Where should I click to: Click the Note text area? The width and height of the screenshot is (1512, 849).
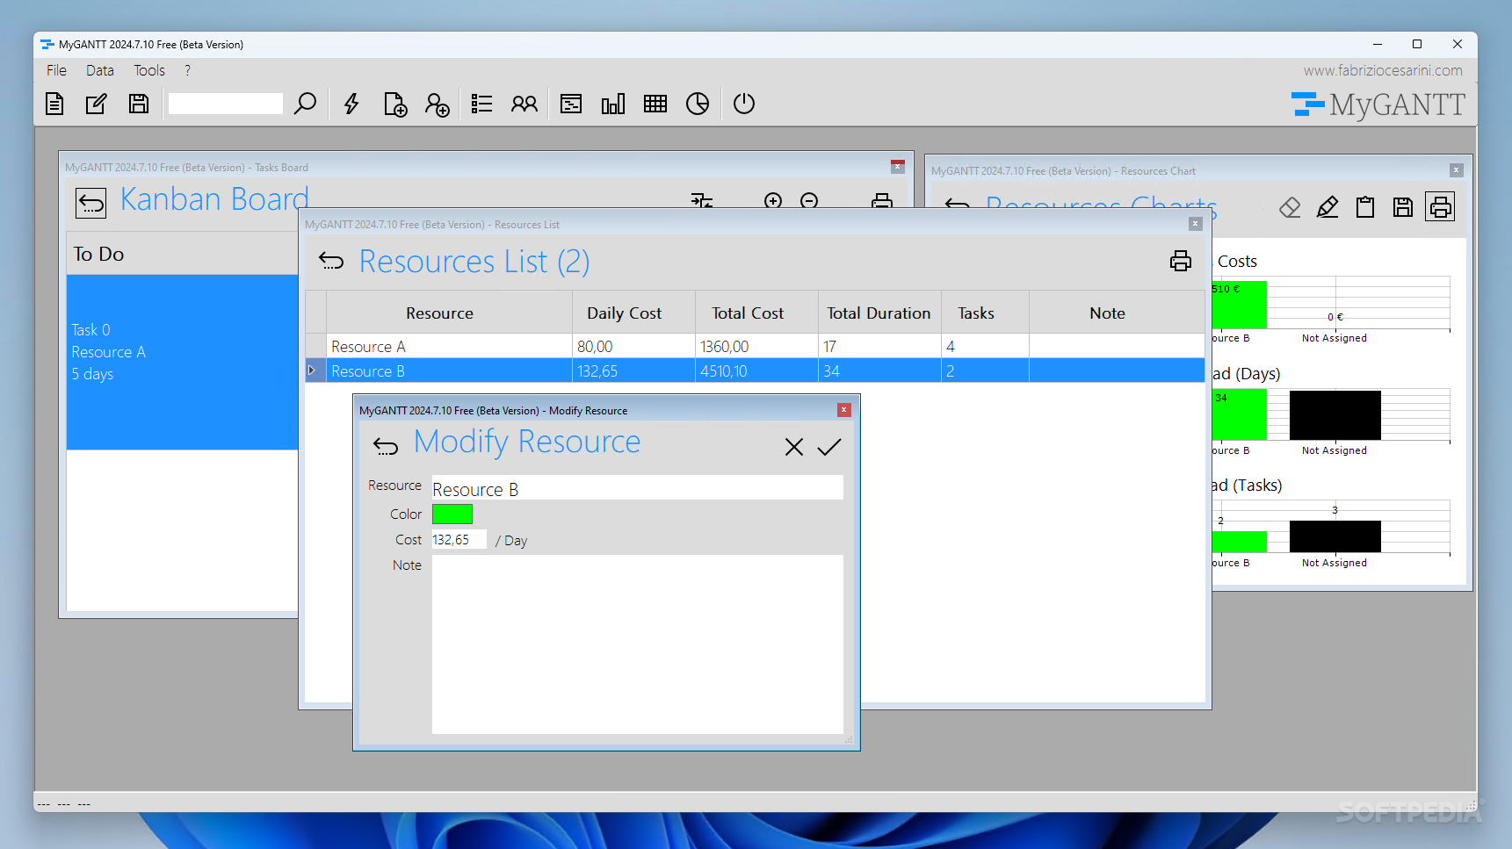[x=637, y=644]
